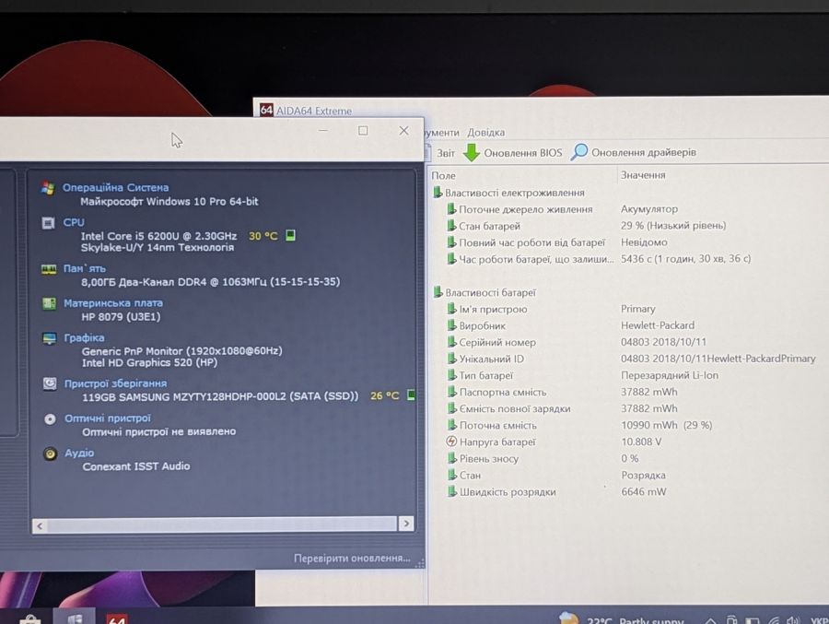Select the Швидкість розрядки row
Screen dimensions: 829x624
pos(629,491)
